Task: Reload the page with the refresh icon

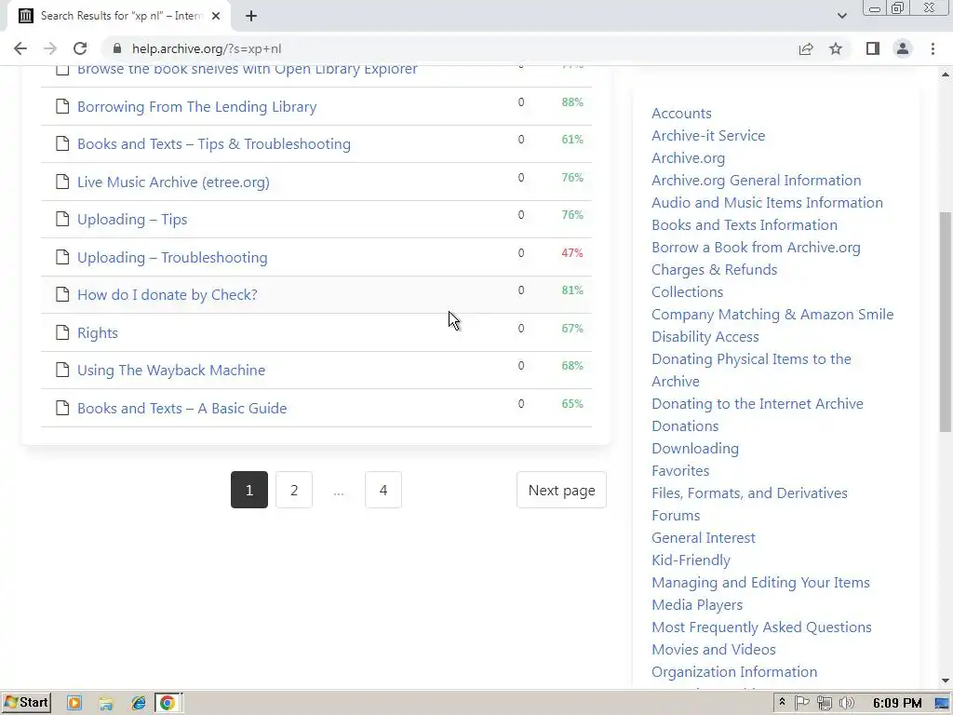Action: (x=80, y=48)
